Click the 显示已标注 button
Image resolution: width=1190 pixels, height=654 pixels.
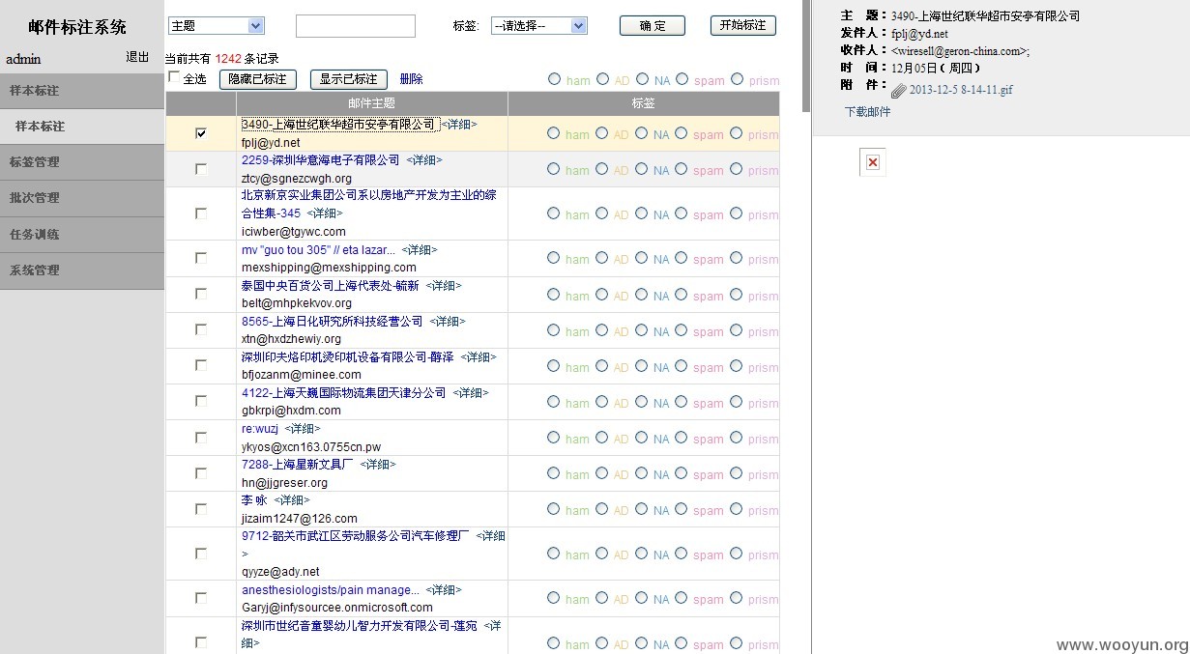click(x=349, y=79)
